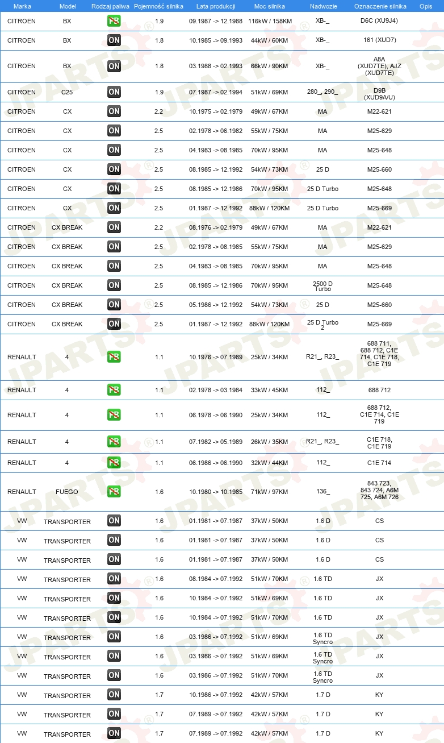This screenshot has width=444, height=743.
Task: Click the FUEGO model cell
Action: [x=67, y=492]
